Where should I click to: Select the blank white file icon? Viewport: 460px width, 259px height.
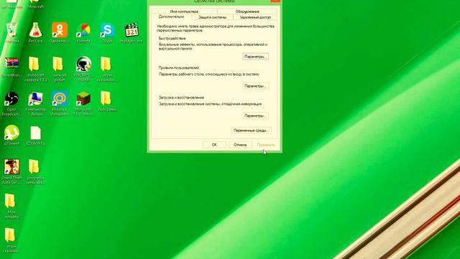(x=35, y=132)
